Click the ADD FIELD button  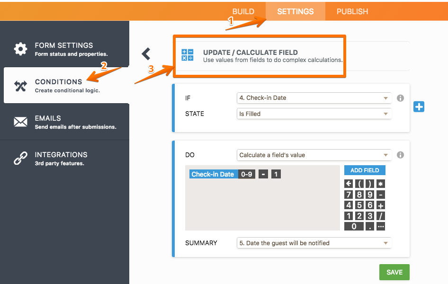[365, 170]
